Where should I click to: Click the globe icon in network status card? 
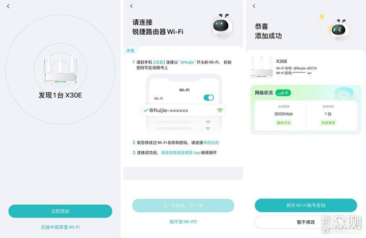coord(344,95)
